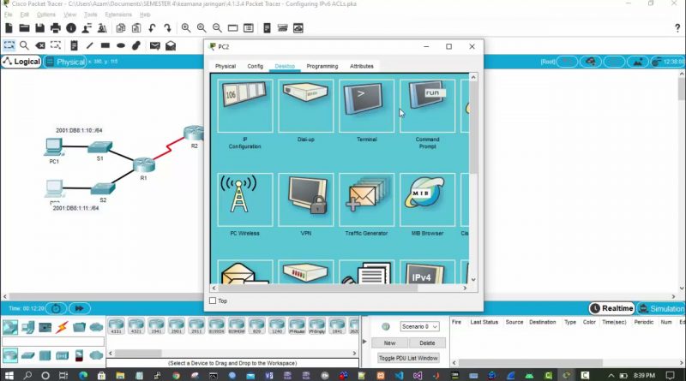
Task: Open the MIB Browser app
Action: point(427,199)
